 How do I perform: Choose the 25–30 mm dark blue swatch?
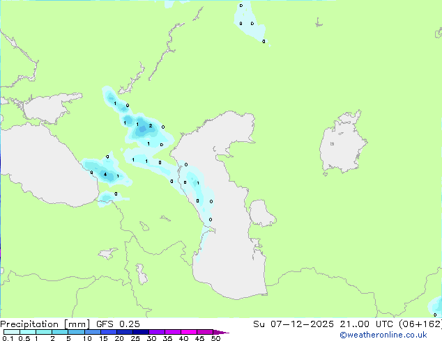pyautogui.click(x=141, y=332)
